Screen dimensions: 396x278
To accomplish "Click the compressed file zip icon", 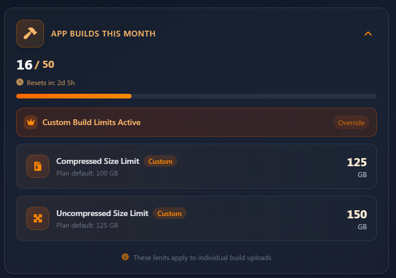I will tap(38, 166).
